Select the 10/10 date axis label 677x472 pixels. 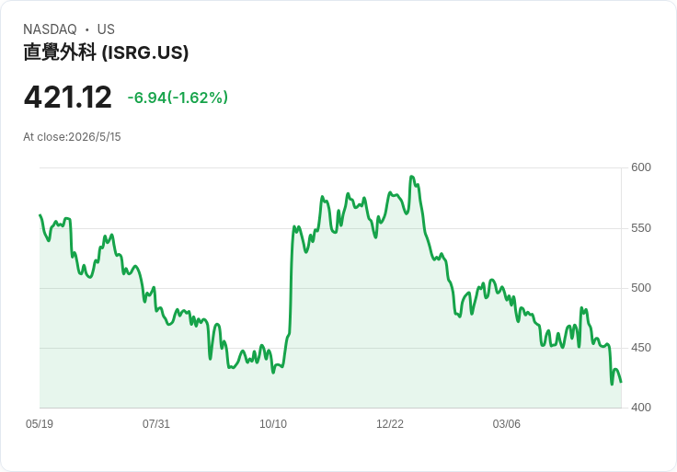[x=273, y=423]
